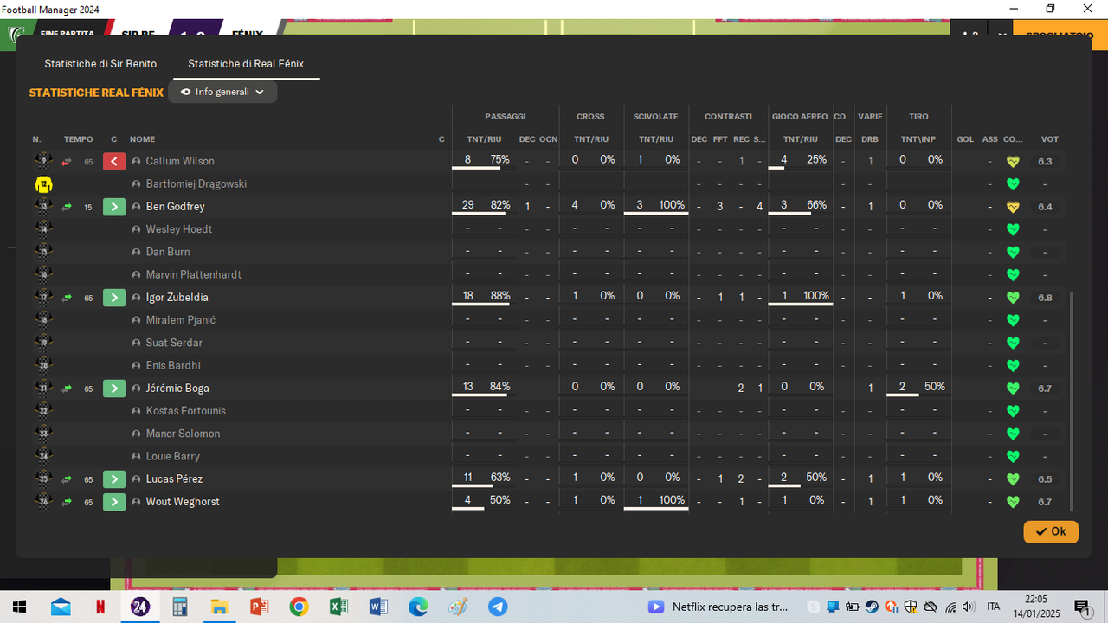Open Jérémie Boga's player name
1108x623 pixels.
coord(177,389)
